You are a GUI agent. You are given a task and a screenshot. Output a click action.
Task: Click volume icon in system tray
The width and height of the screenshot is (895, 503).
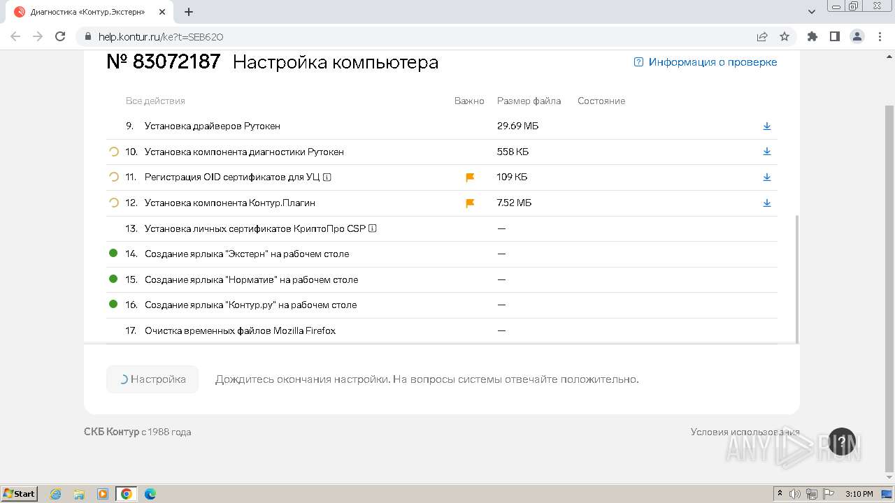[795, 494]
